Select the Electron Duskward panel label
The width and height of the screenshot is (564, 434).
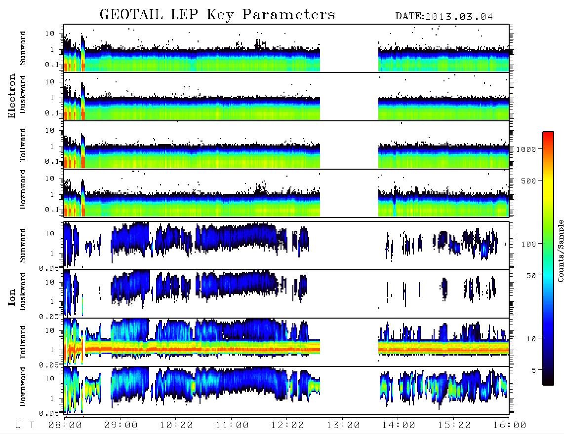23,94
